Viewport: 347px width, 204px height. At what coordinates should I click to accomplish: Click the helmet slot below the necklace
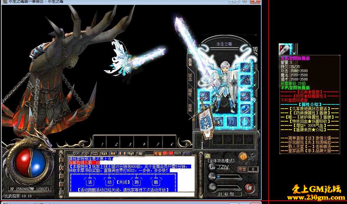[x=245, y=80]
